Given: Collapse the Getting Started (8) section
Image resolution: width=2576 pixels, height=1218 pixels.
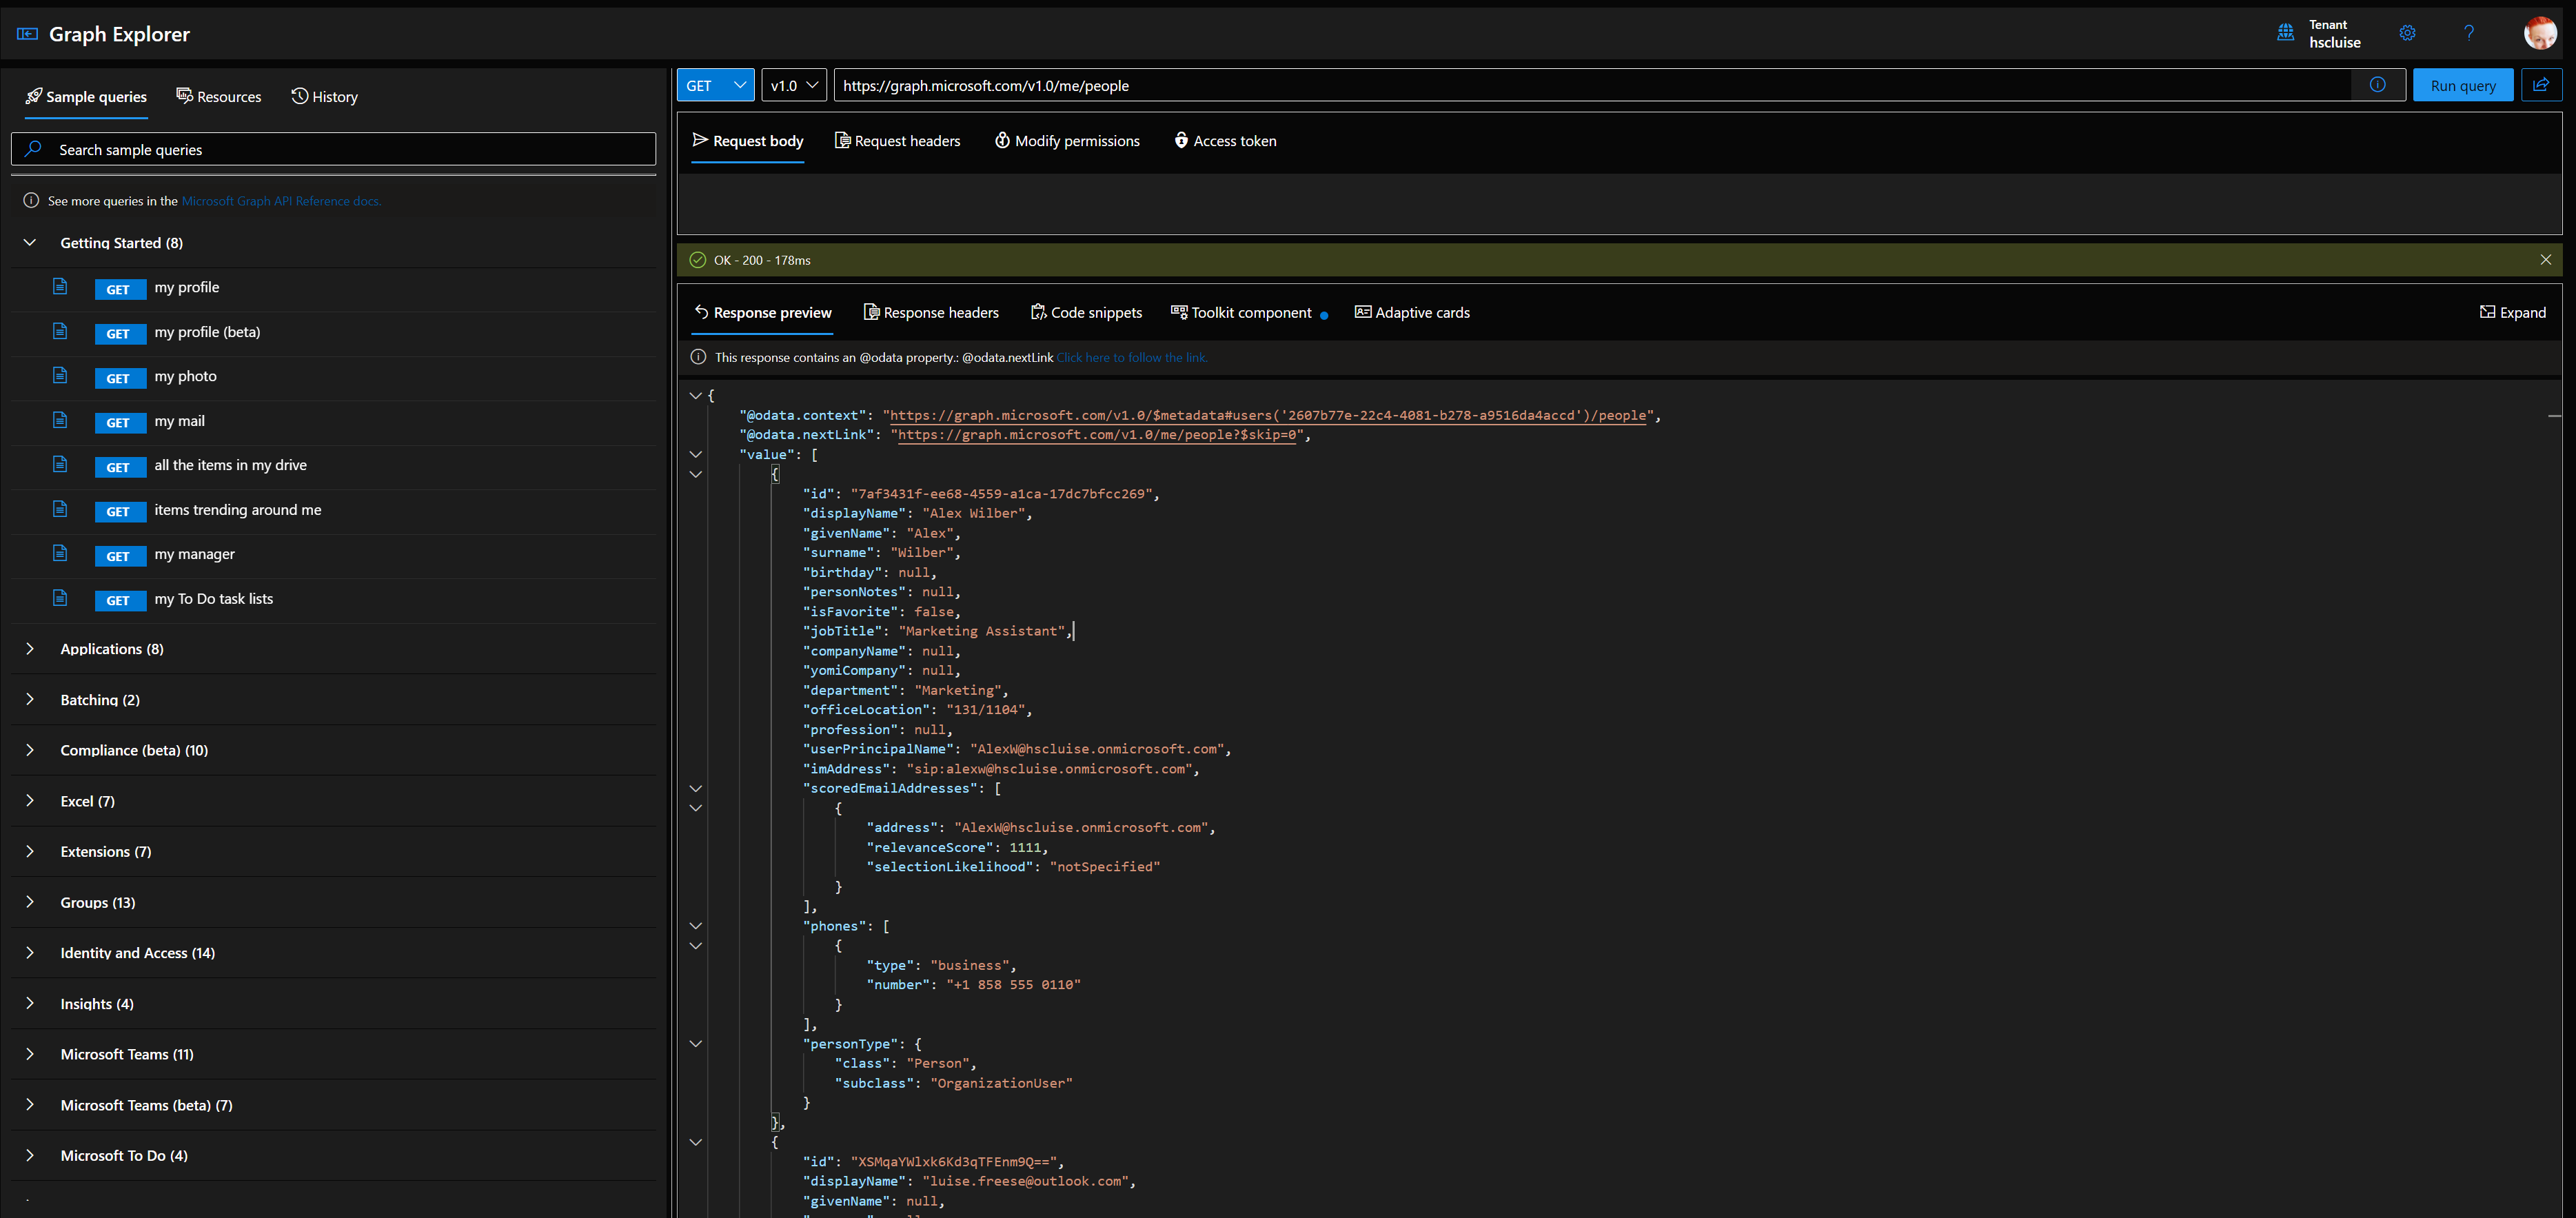Looking at the screenshot, I should (x=30, y=243).
